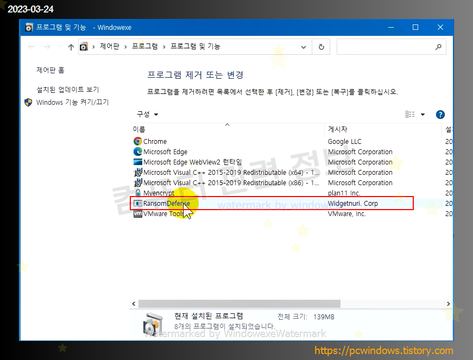The width and height of the screenshot is (473, 360).
Task: Open recent locations dropdown beside Forward
Action: click(60, 47)
